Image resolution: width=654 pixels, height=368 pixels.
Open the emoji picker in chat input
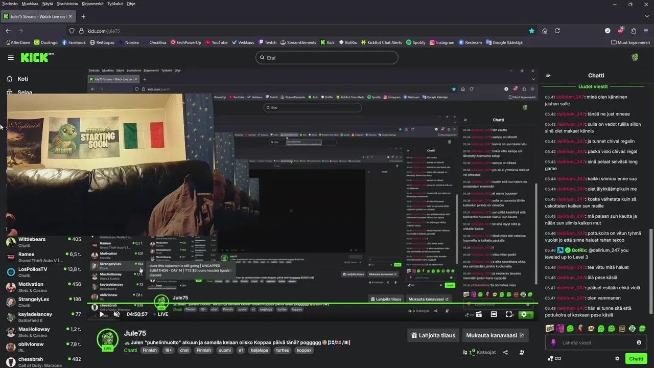pos(639,342)
